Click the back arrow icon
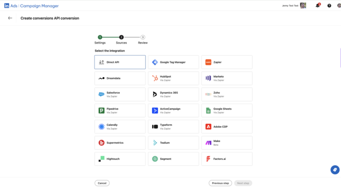This screenshot has height=189, width=341. coord(10,18)
